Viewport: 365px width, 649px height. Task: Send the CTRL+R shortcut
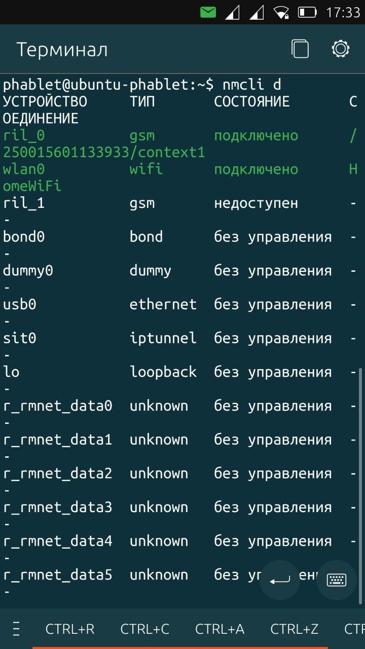pyautogui.click(x=70, y=629)
